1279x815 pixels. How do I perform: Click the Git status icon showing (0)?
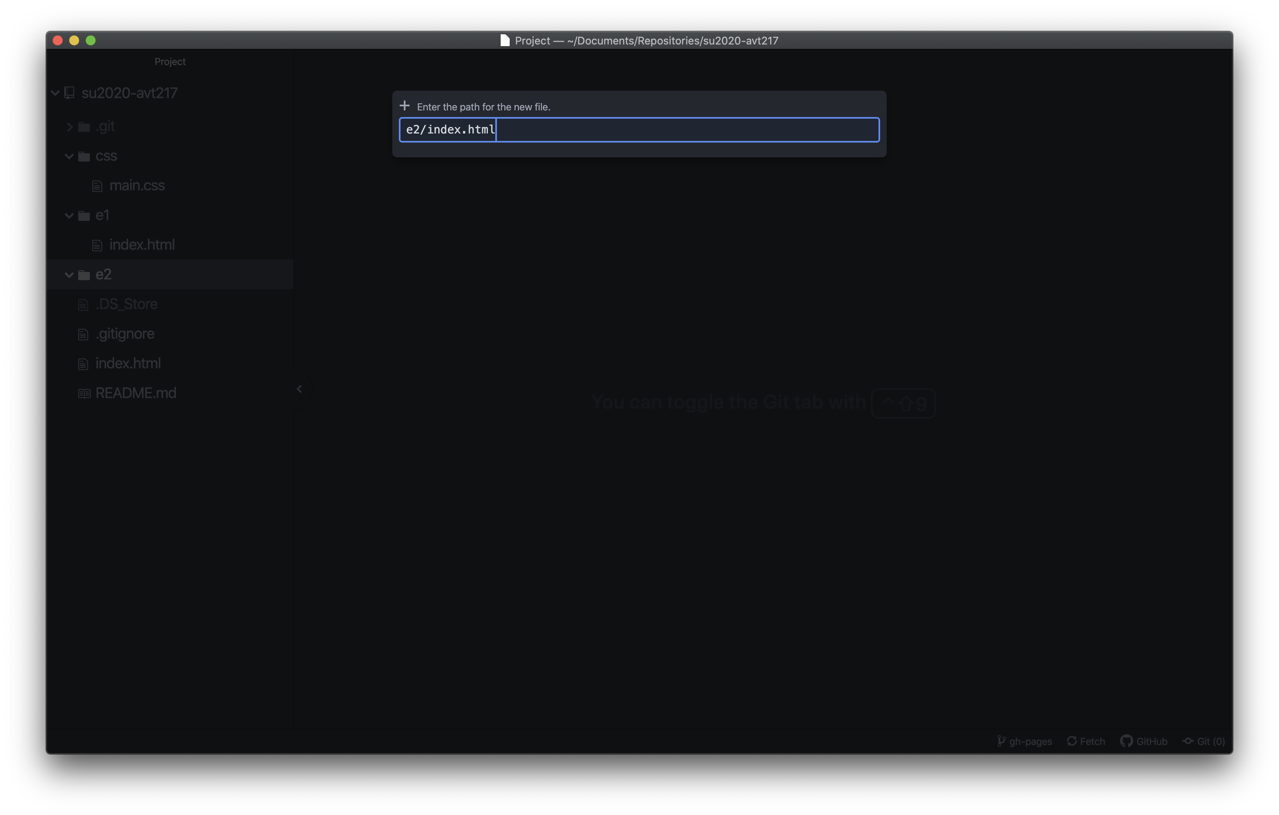click(1205, 741)
